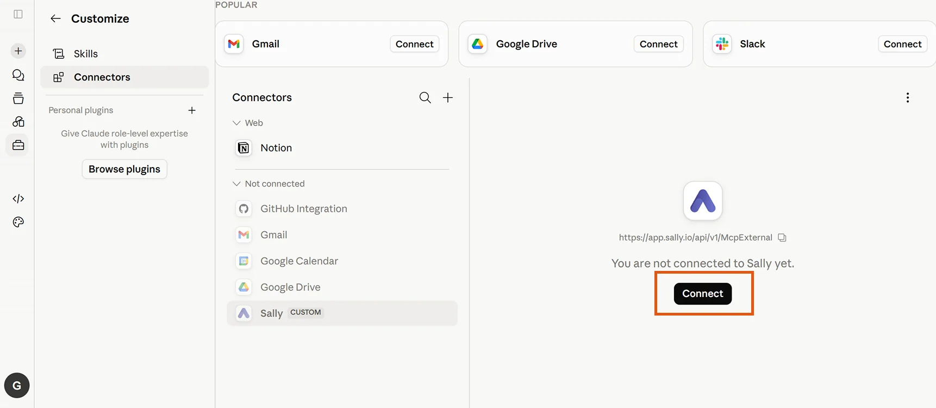This screenshot has height=408, width=936.
Task: Connect Gmail from popular card
Action: click(x=415, y=44)
